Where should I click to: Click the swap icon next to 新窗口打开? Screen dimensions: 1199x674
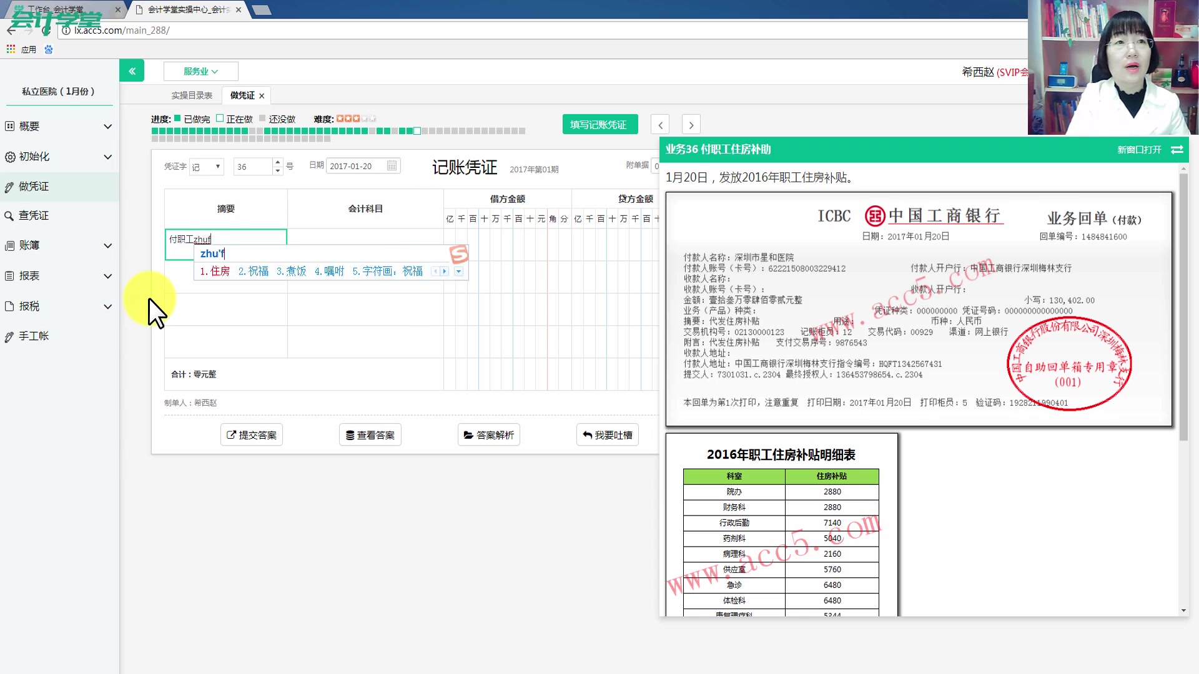(x=1178, y=150)
